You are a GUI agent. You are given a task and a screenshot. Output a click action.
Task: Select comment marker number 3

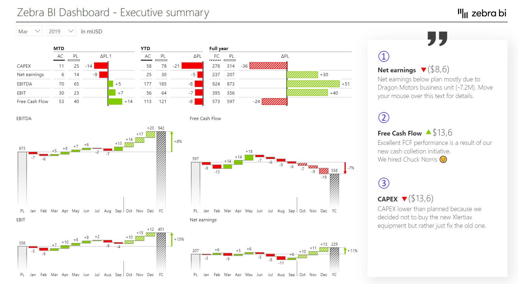384,184
